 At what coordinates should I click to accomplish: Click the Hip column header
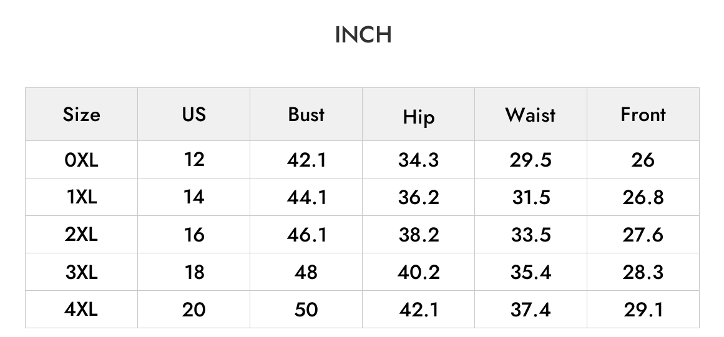click(418, 117)
